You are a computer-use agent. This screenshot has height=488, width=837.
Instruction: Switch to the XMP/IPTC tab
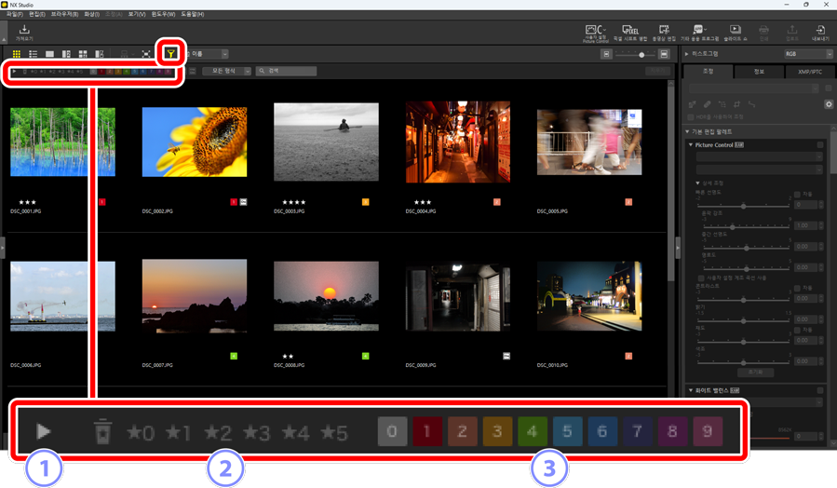click(x=810, y=72)
